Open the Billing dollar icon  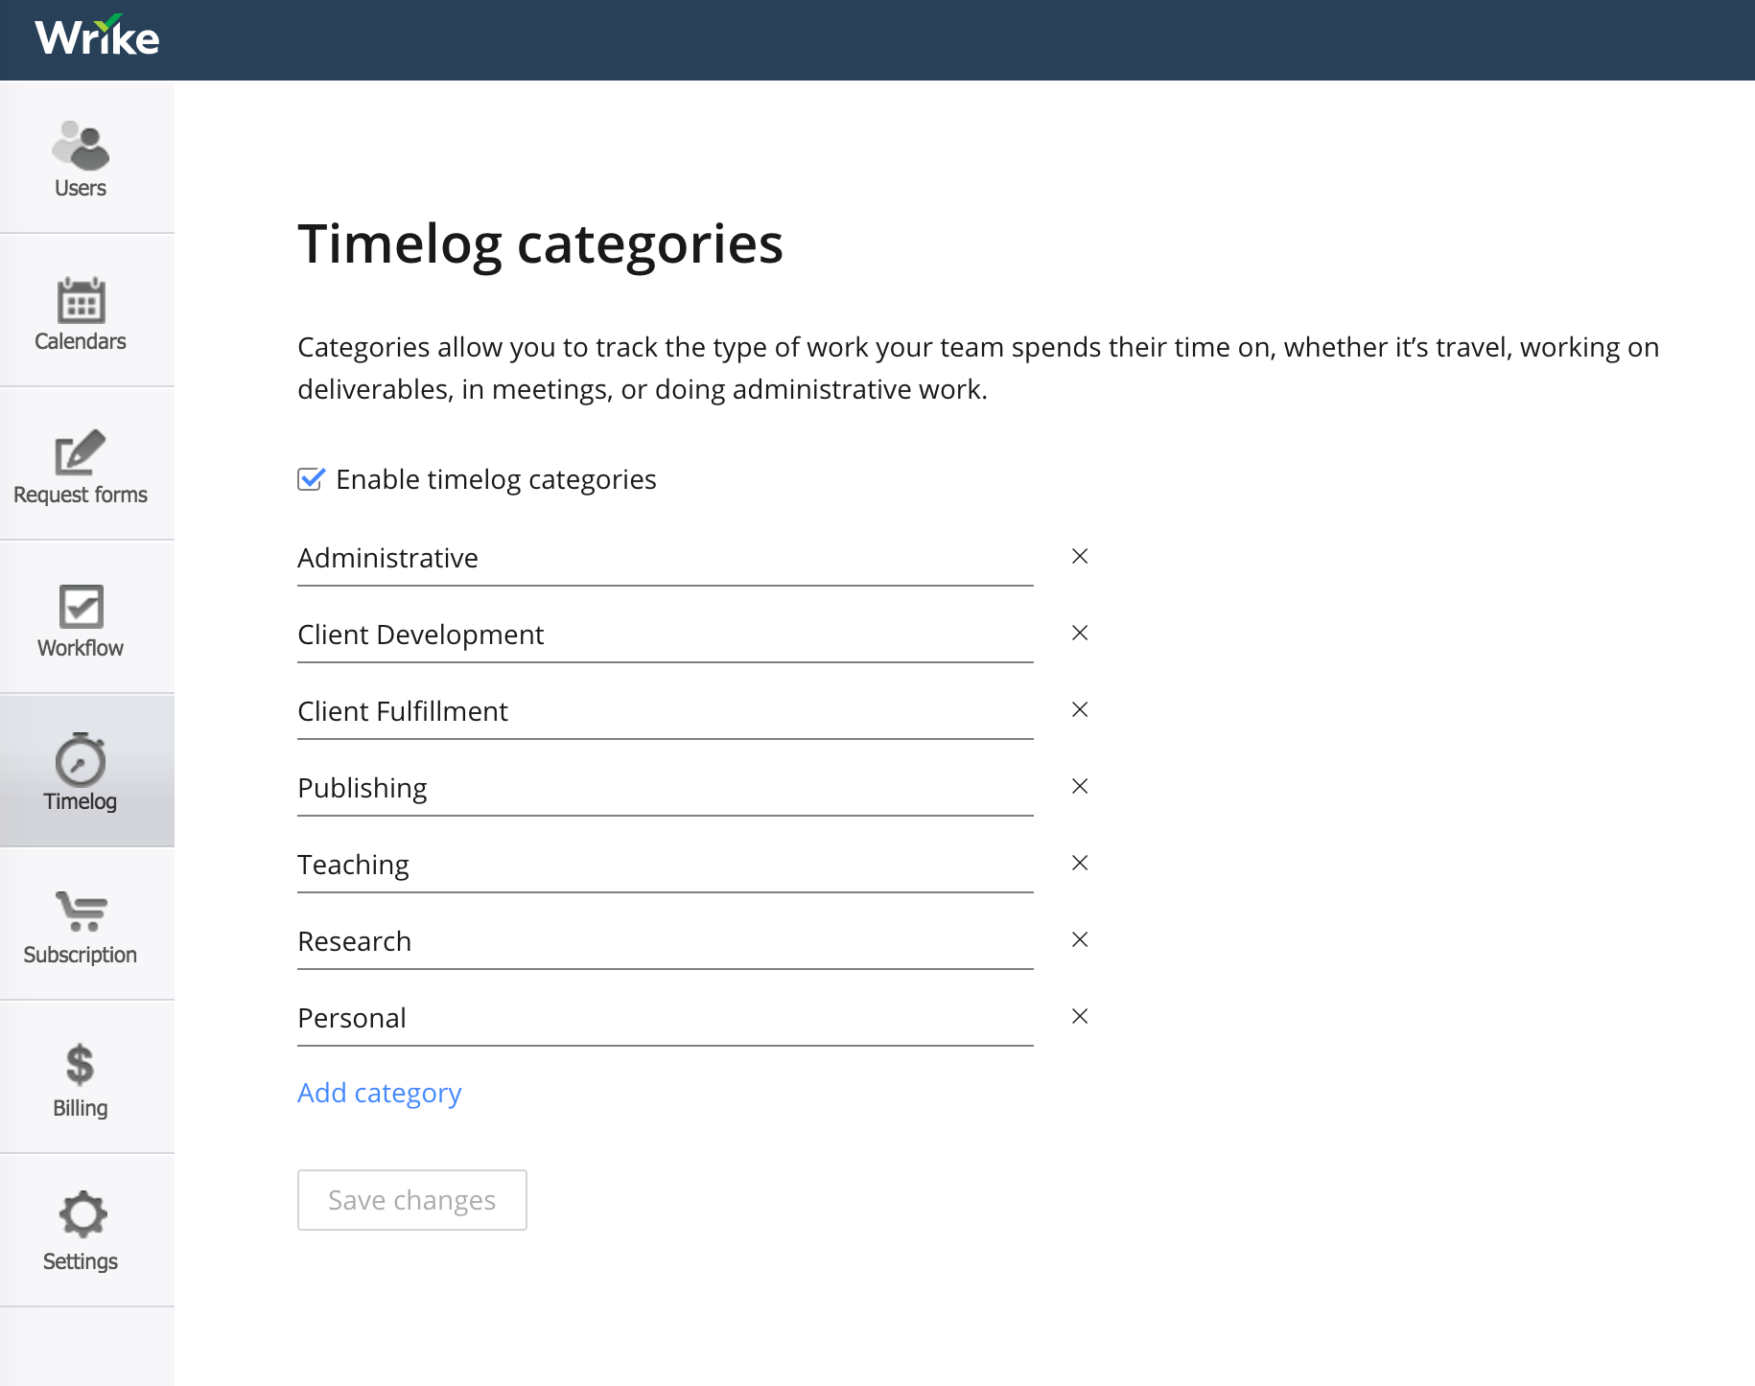81,1065
